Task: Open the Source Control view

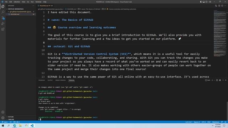Action: click(x=3, y=18)
